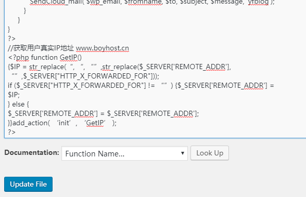The width and height of the screenshot is (306, 197).
Task: Click the 'if ($_SERVER["HTTP_X_FORWARDED_FOR"]' line
Action: pyautogui.click(x=141, y=85)
